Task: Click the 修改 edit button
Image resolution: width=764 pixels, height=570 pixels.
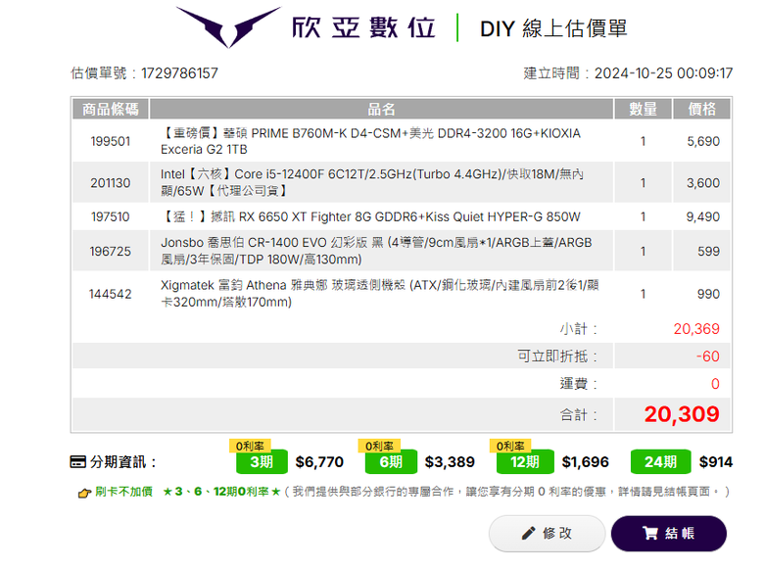Action: [x=547, y=534]
